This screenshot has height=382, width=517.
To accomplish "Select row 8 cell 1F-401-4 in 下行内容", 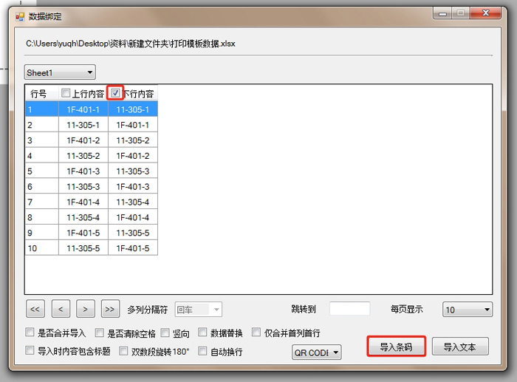I will (133, 217).
